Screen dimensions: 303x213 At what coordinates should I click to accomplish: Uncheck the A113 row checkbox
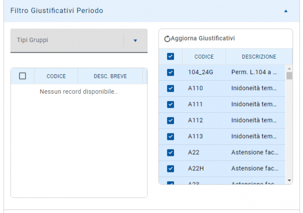(x=170, y=136)
